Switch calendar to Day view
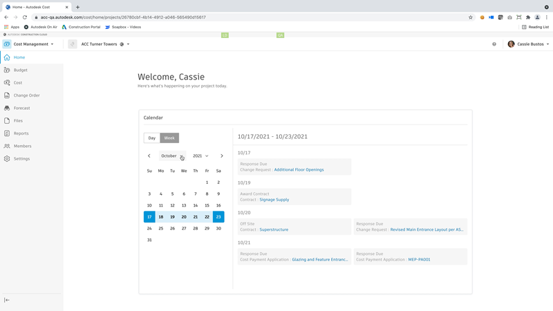This screenshot has width=553, height=311. (x=152, y=138)
